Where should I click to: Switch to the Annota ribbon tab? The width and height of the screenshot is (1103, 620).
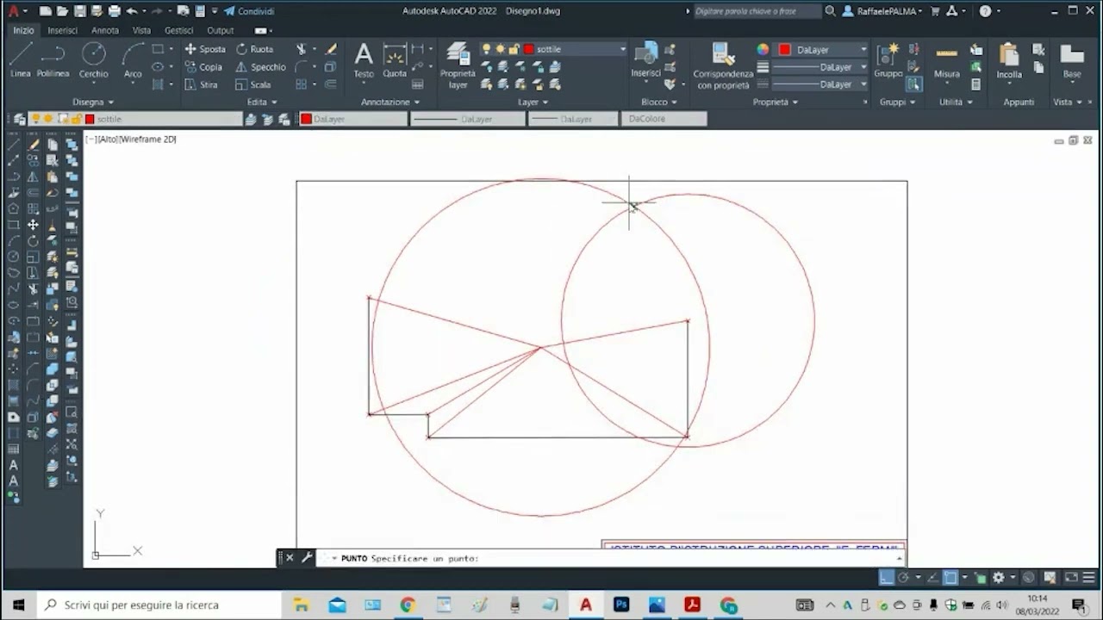(x=105, y=30)
